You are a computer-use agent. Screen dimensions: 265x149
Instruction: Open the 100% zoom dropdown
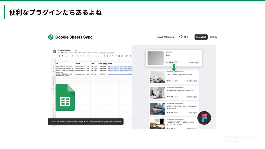click(x=68, y=56)
